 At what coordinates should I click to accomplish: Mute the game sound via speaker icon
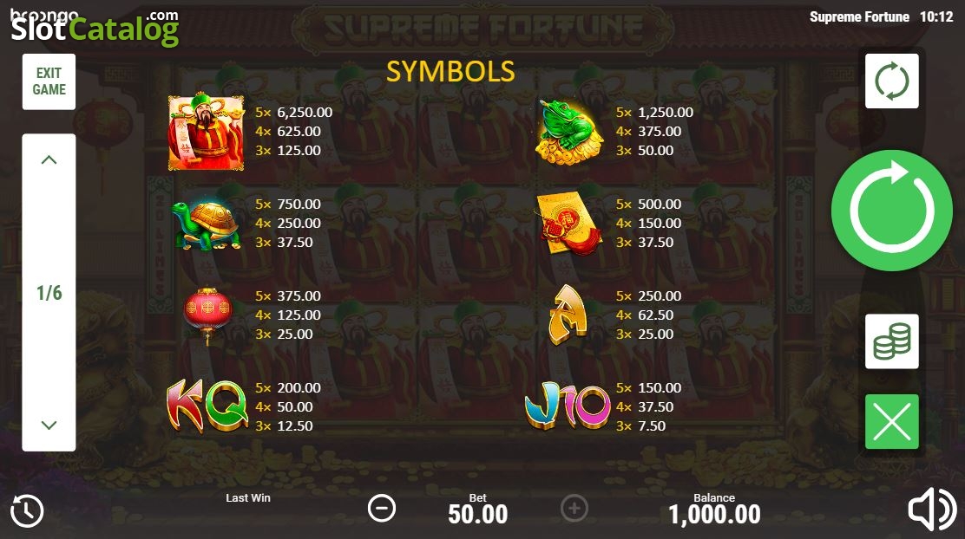click(932, 509)
